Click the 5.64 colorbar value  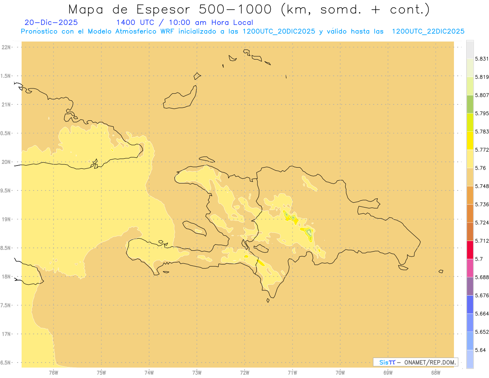pos(480,350)
